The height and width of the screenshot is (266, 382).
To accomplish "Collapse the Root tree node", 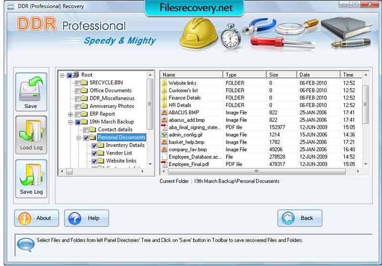I will pos(62,75).
